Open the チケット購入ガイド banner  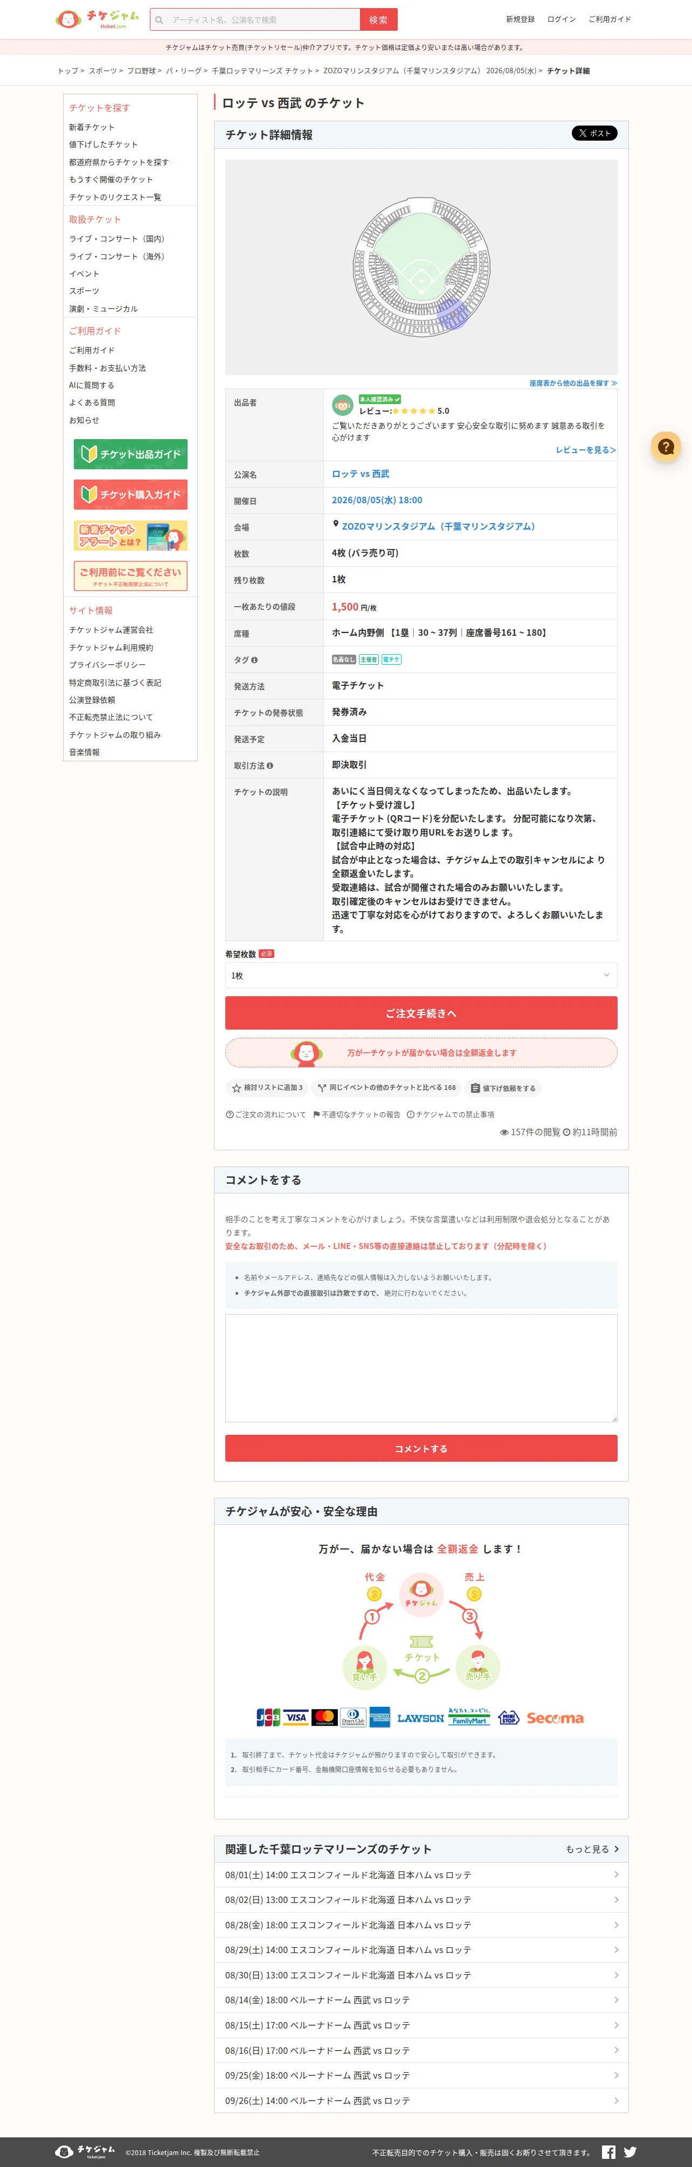[x=130, y=495]
